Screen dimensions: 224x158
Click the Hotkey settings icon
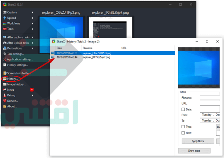5,65
